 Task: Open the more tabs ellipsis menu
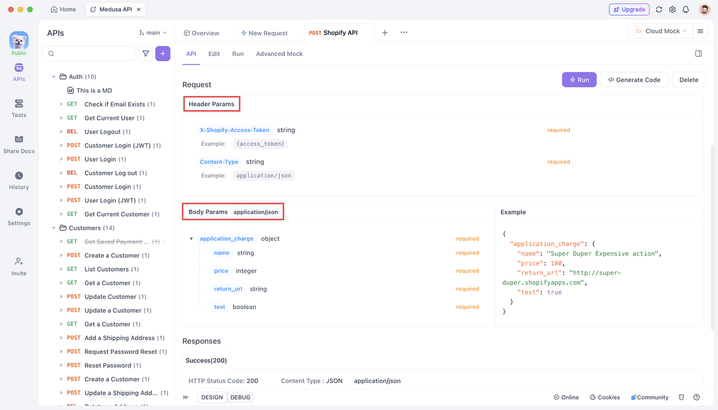(x=404, y=32)
